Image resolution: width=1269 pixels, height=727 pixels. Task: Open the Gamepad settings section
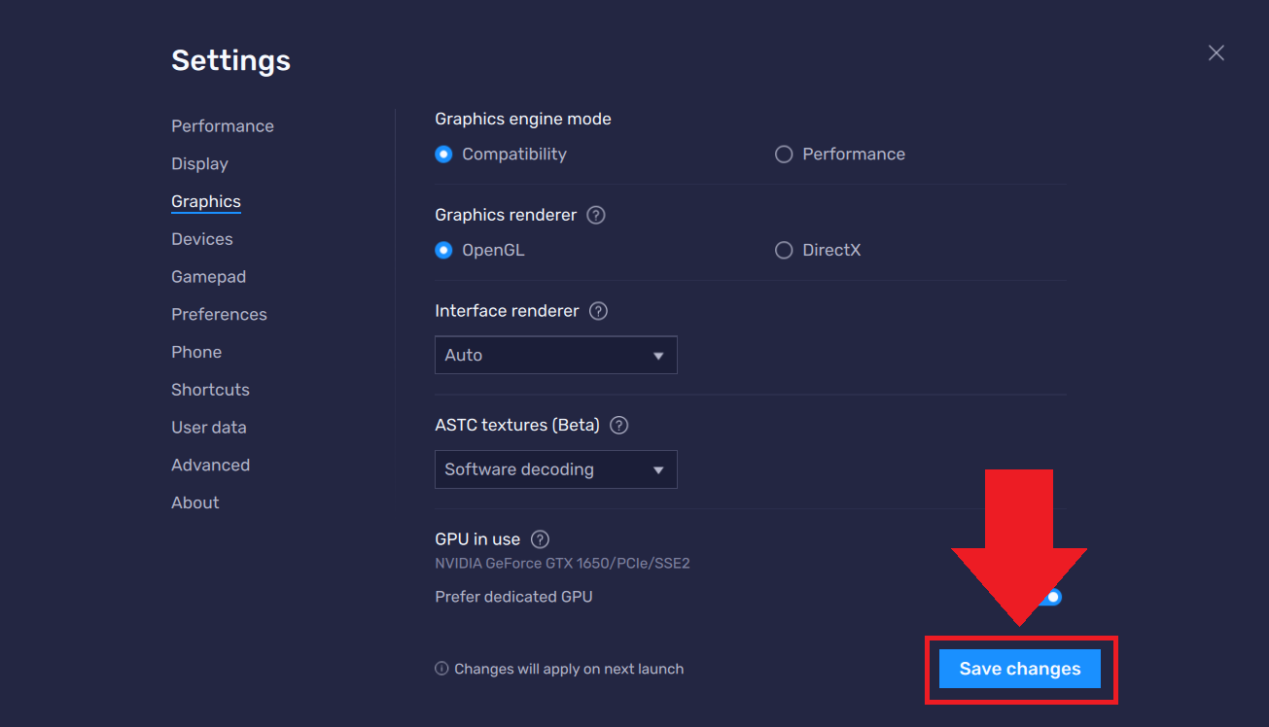coord(208,276)
